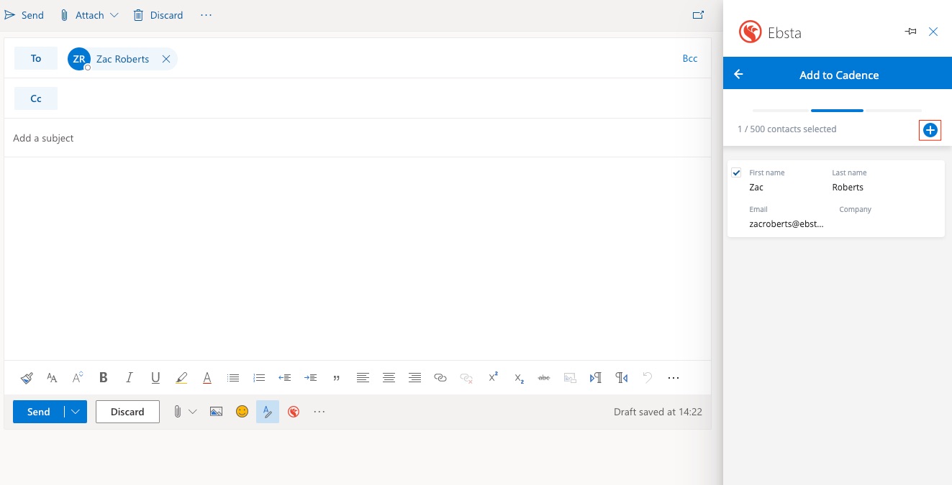Open more formatting options ellipsis

pos(674,377)
